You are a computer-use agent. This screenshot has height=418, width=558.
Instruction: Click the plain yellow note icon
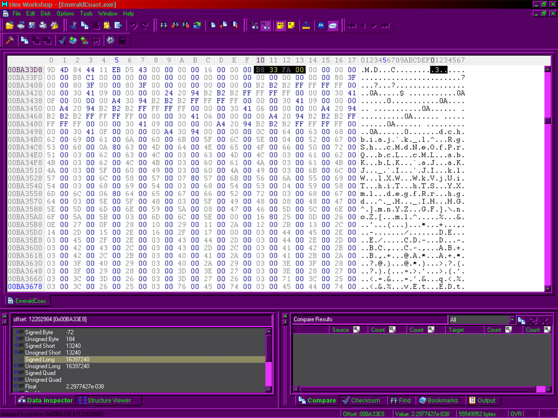point(292,25)
